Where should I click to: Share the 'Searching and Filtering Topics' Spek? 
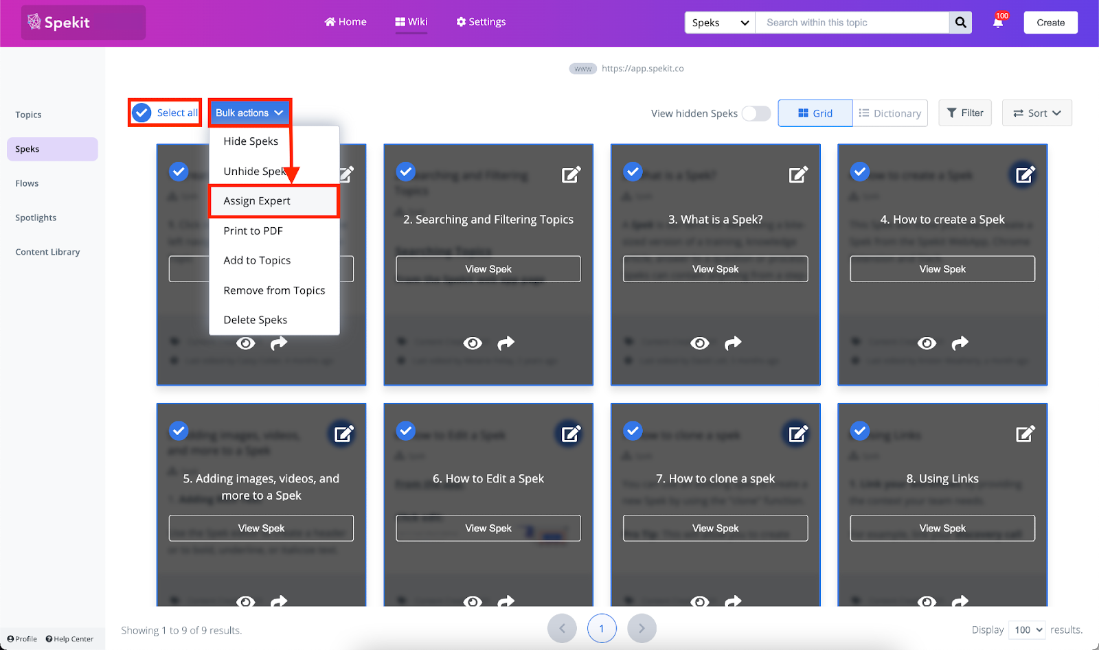click(506, 343)
